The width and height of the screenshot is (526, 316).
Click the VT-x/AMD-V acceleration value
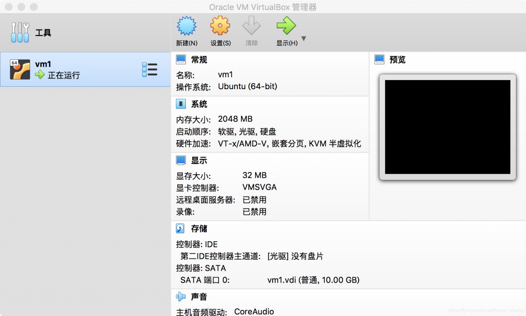290,143
